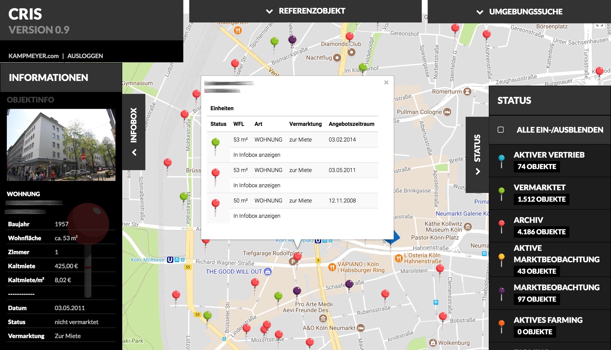Click In Infobox anzeigen for 03.02.2014 unit
Screen dimensions: 611x350
(x=257, y=155)
